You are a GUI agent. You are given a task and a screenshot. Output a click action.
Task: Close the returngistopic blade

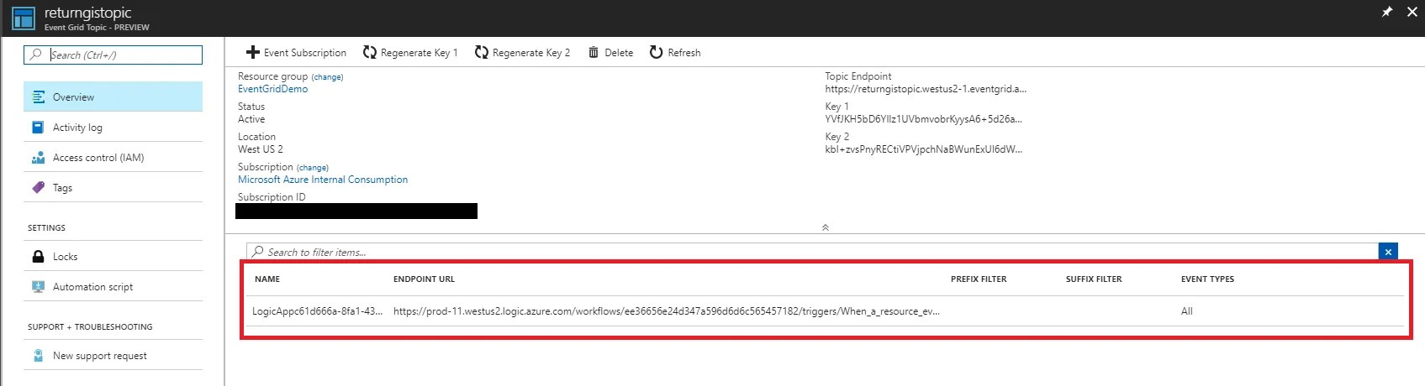1412,12
